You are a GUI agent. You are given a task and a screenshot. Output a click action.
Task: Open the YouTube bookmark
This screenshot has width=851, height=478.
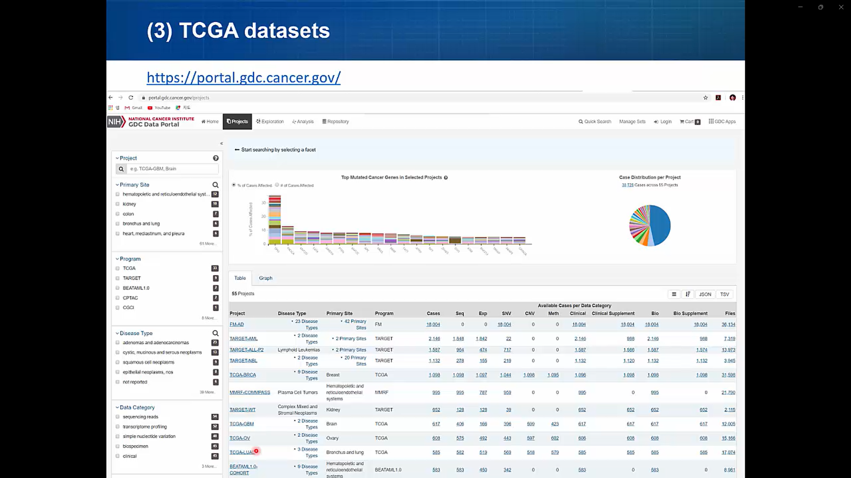point(159,108)
